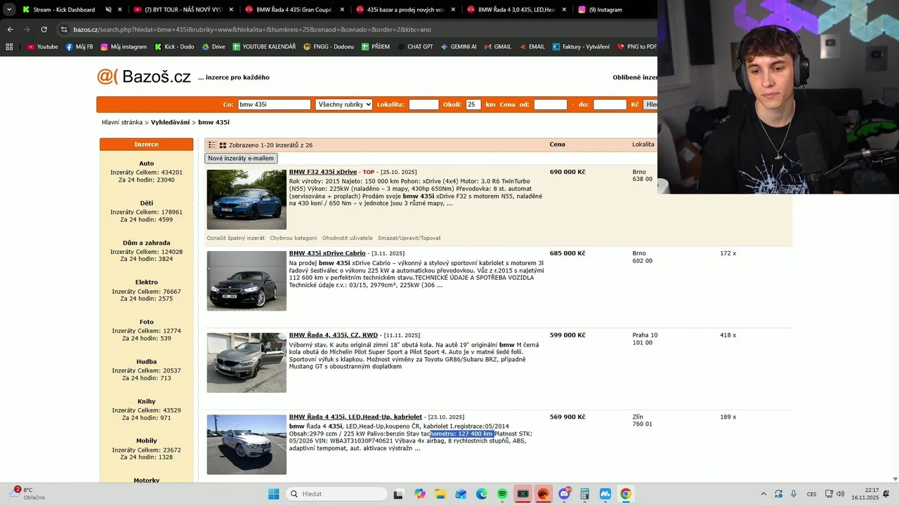
Task: Open the Youtube bookmark
Action: click(42, 47)
